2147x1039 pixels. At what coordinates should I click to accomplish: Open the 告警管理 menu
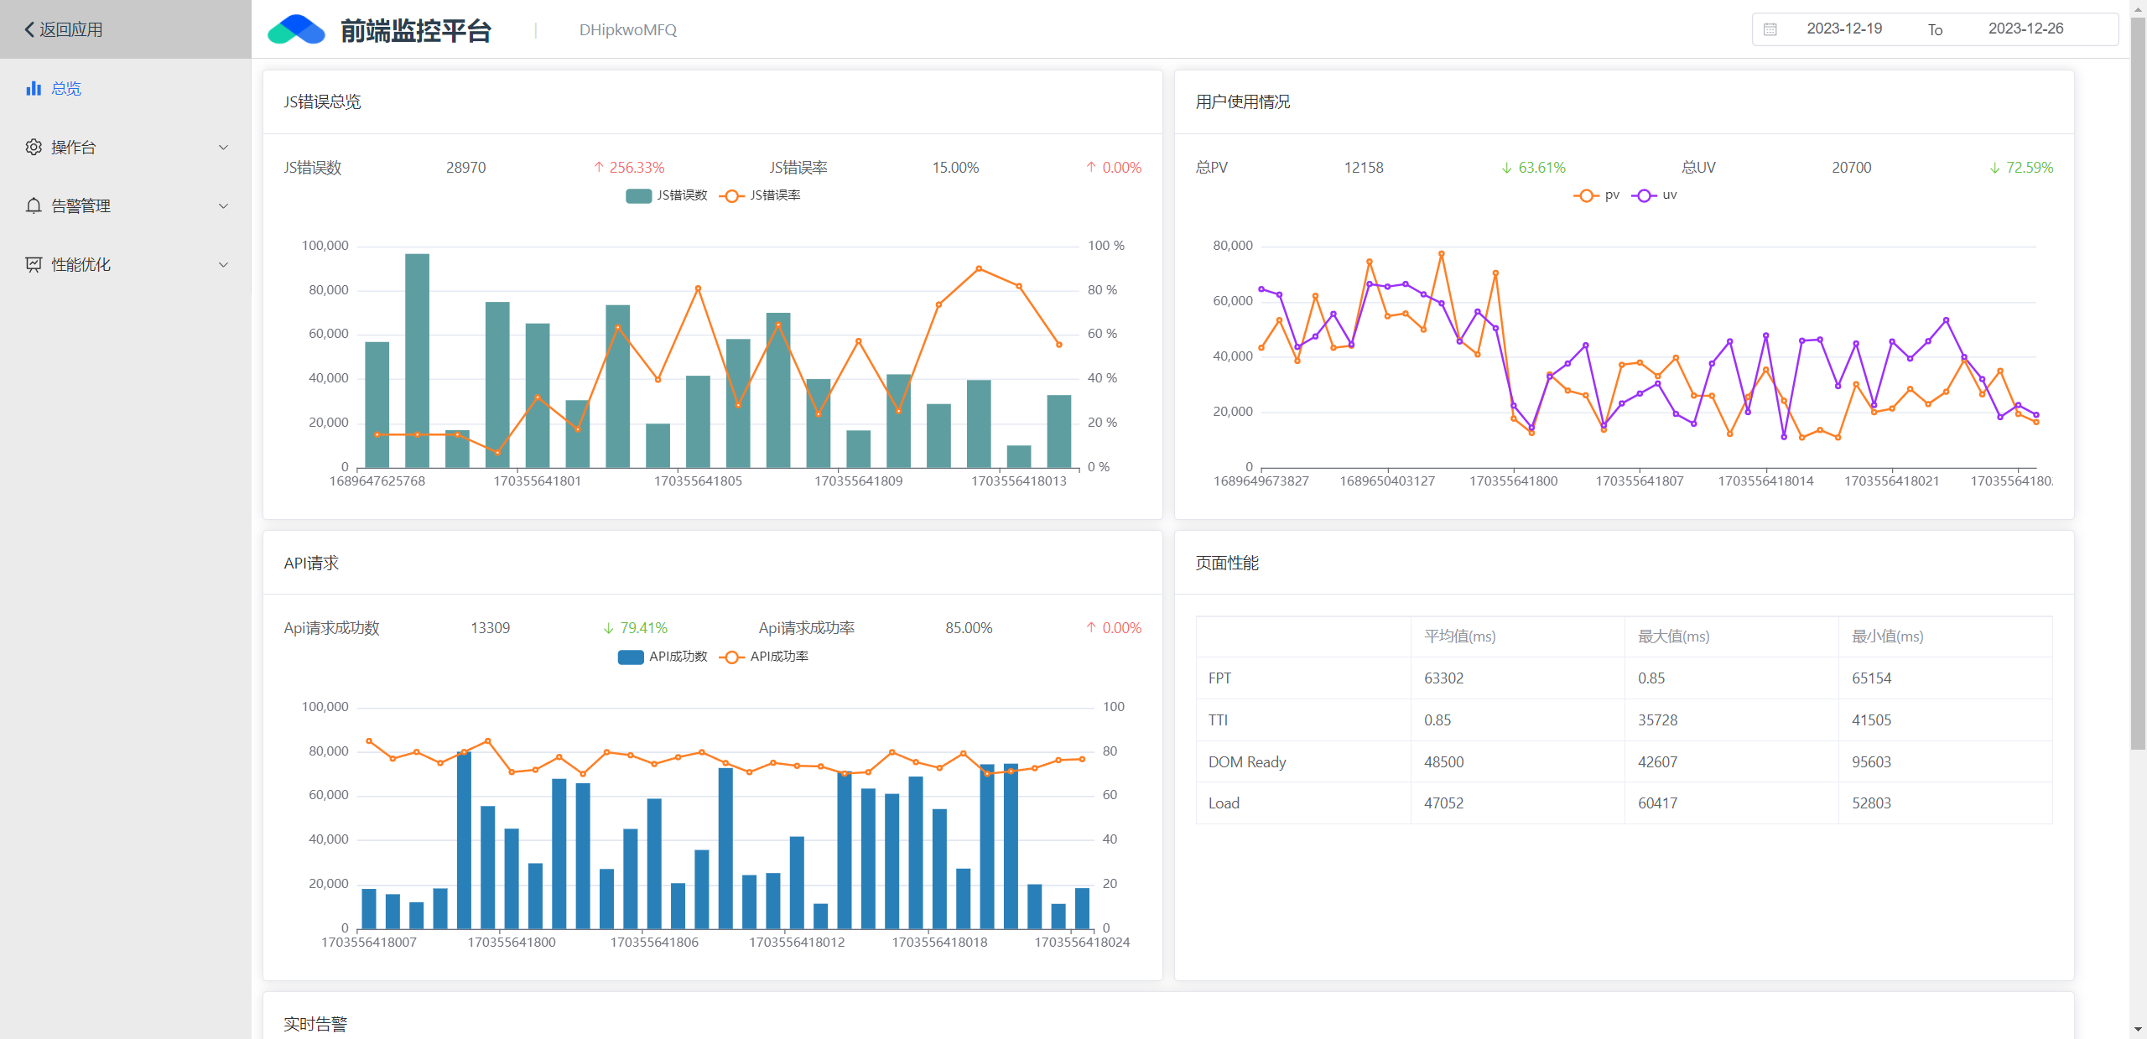(126, 205)
